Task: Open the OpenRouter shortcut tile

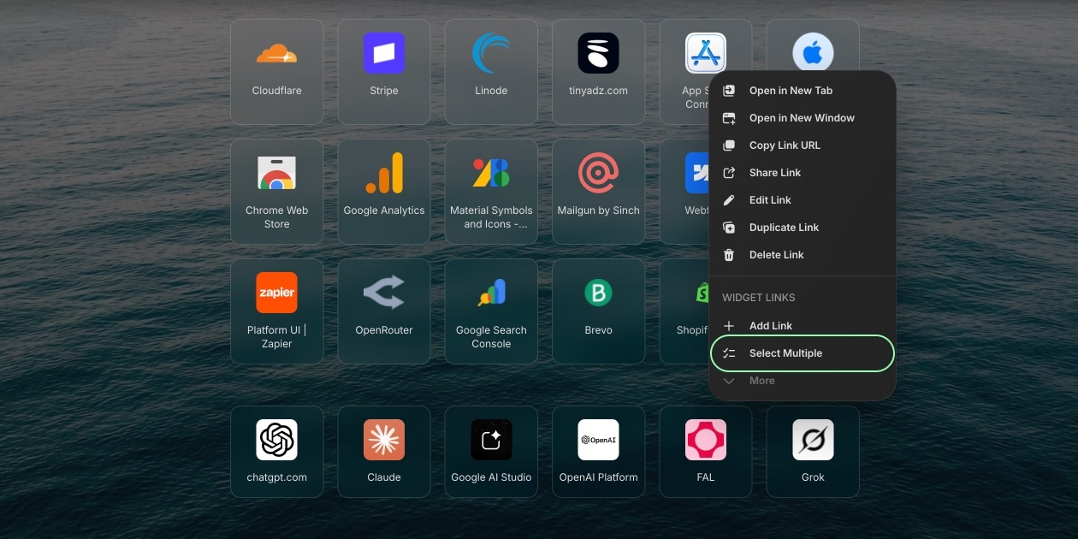Action: pos(384,311)
